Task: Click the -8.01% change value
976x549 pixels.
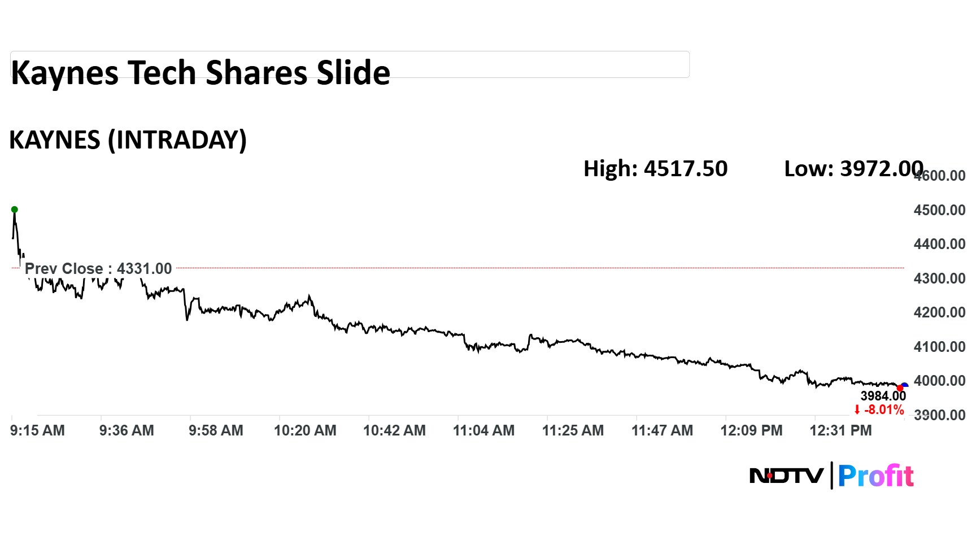Action: (x=884, y=410)
